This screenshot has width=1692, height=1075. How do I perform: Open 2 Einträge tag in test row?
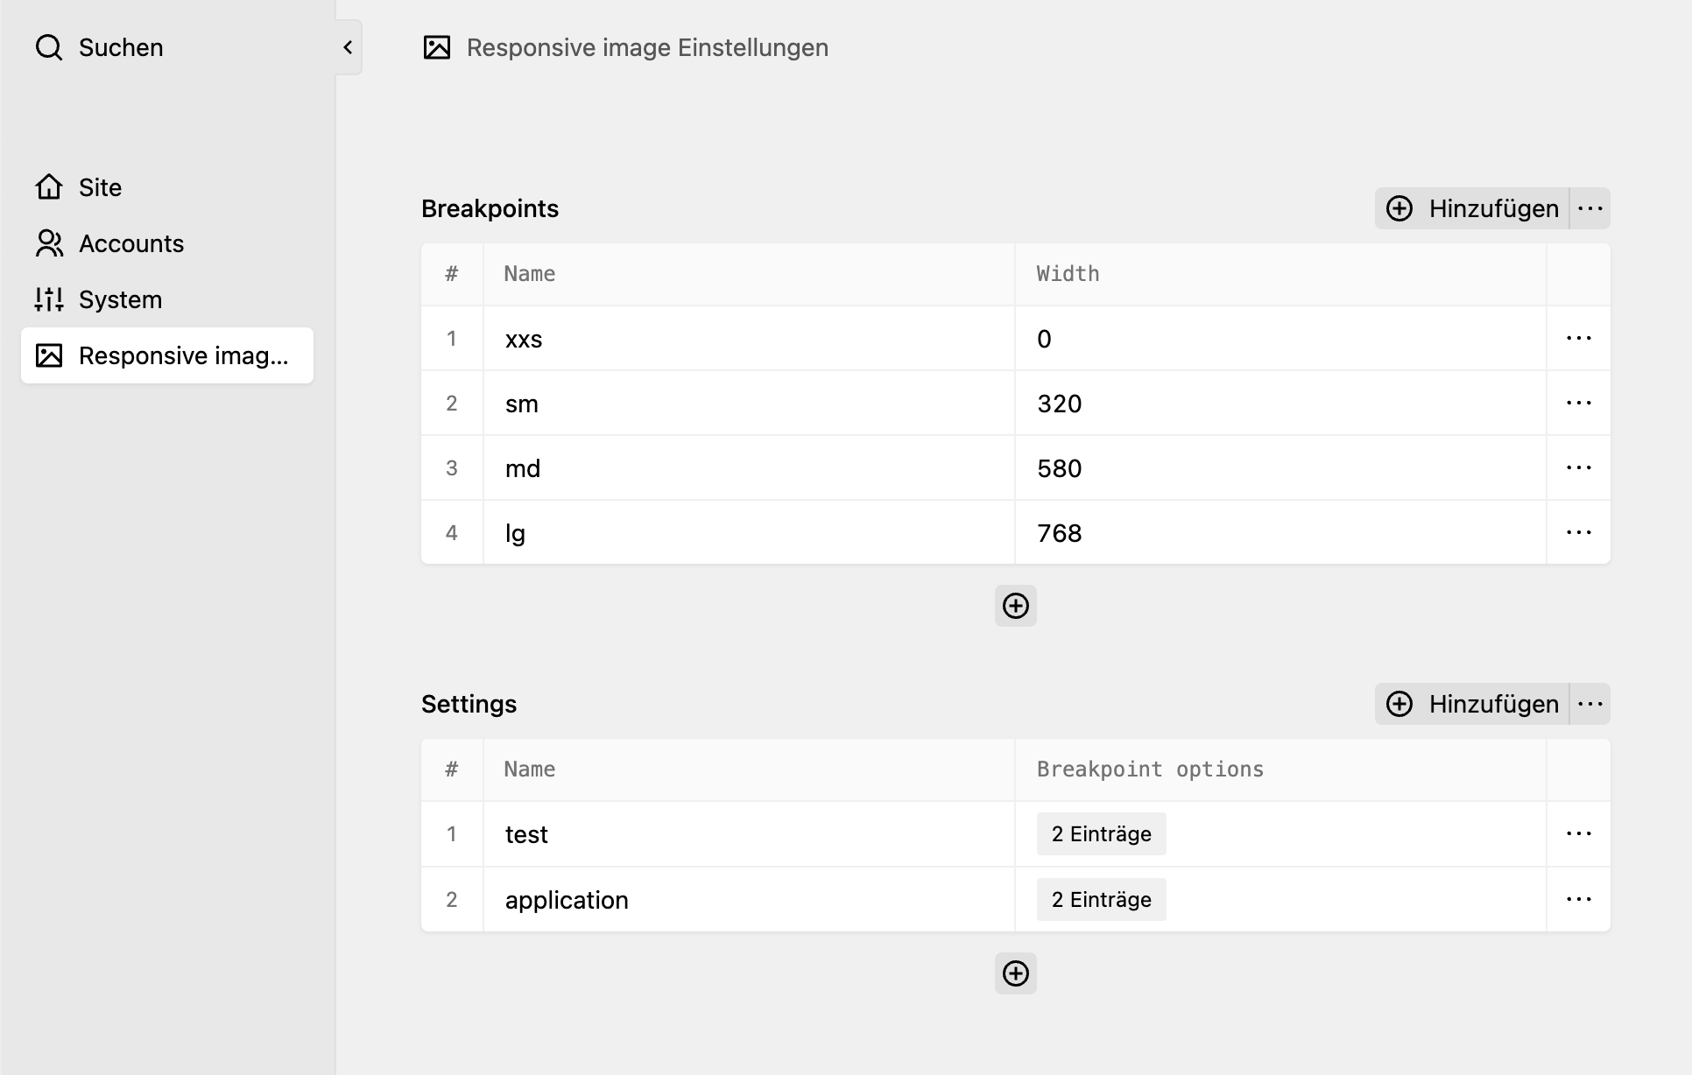click(x=1101, y=834)
